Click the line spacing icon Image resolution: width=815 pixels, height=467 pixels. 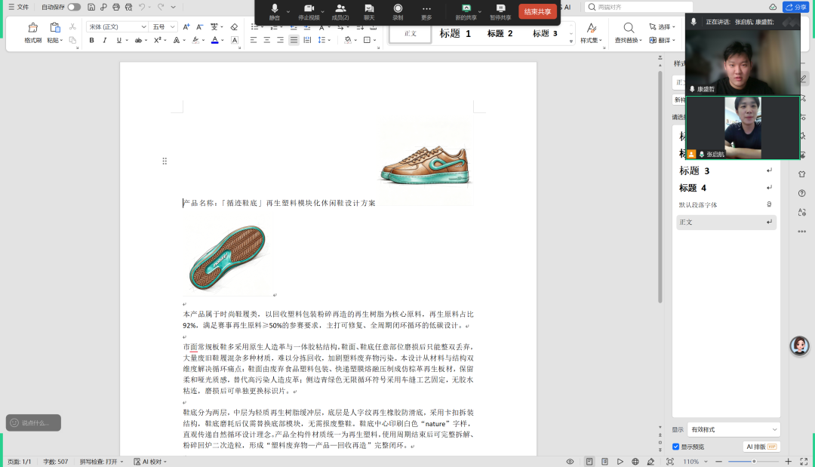click(321, 40)
